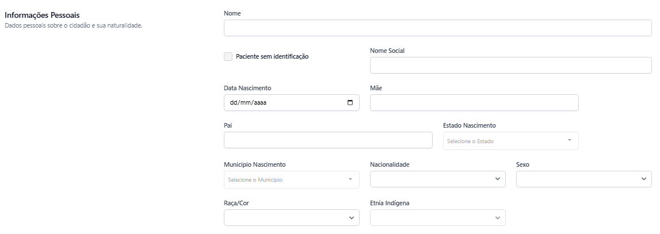Click the Paciente sem identificação label
Viewport: 660px width, 234px height.
pyautogui.click(x=272, y=56)
